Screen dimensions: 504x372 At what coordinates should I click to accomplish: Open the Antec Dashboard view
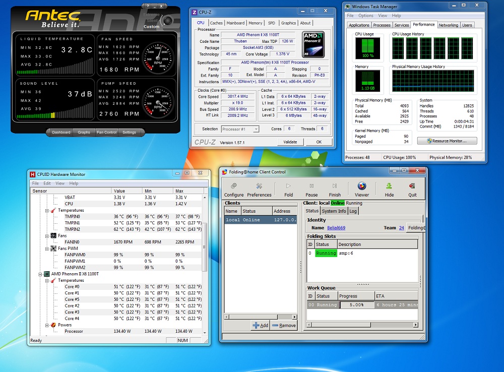(x=61, y=132)
